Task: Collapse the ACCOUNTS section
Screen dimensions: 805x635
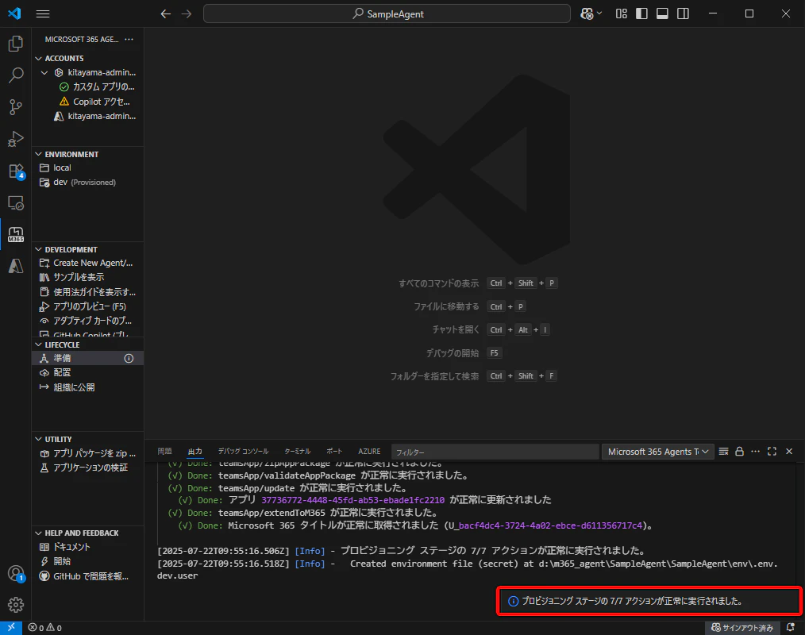Action: [39, 59]
